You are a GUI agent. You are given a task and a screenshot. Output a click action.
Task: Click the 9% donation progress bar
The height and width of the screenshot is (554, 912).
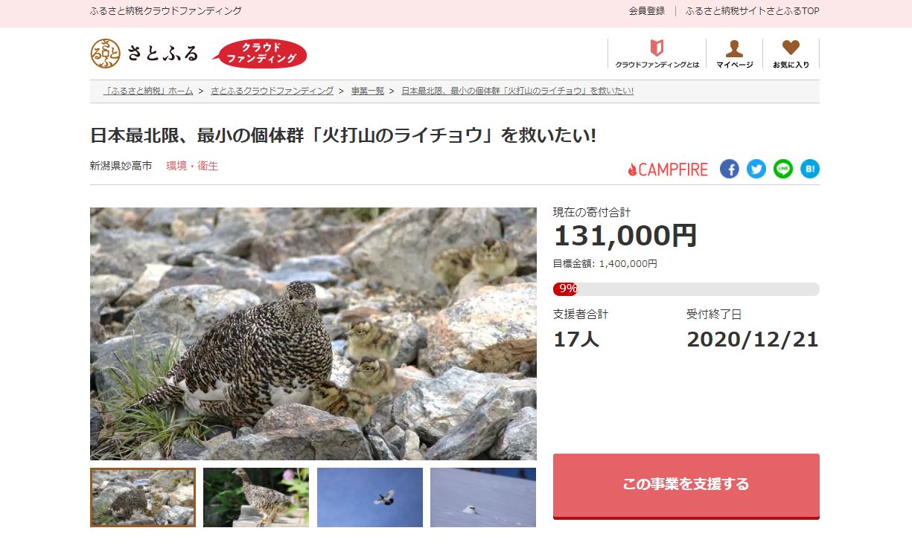(686, 289)
